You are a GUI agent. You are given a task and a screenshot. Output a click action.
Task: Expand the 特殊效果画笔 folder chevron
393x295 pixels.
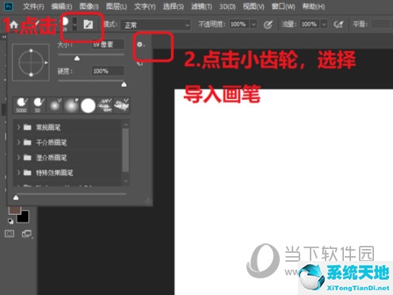(x=18, y=173)
